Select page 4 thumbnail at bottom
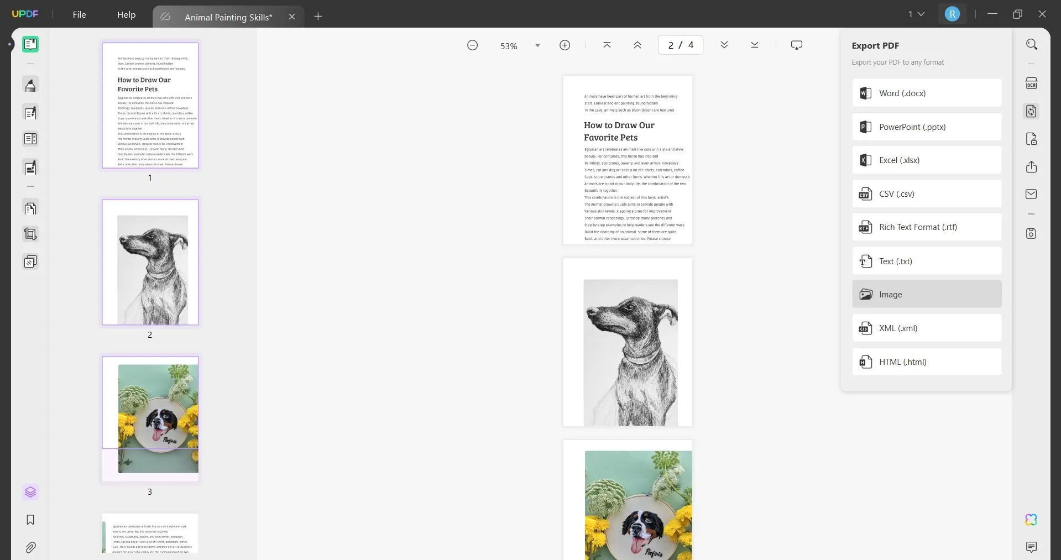Screen dimensions: 1061x560 (150, 533)
